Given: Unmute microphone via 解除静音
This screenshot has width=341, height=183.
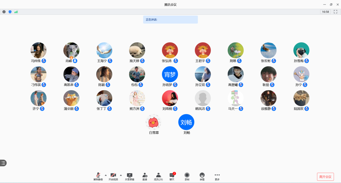Looking at the screenshot, I should click(98, 175).
